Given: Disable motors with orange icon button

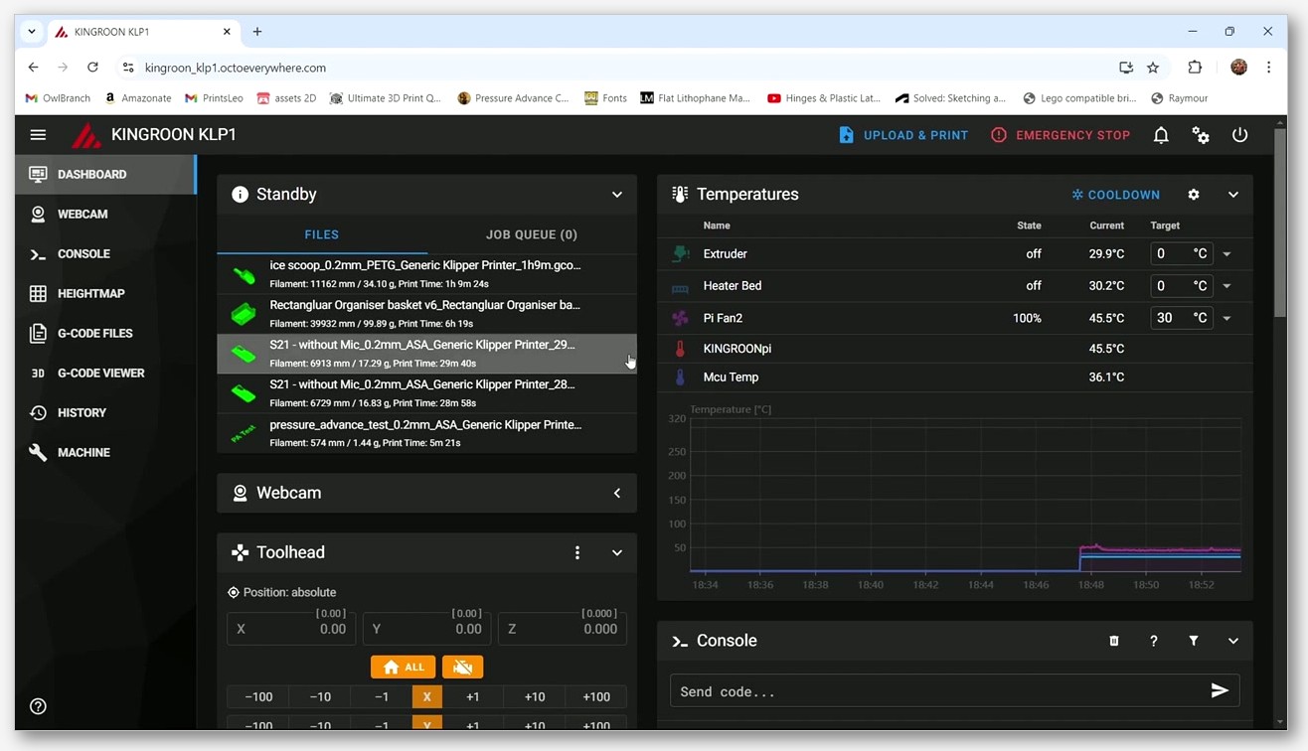Looking at the screenshot, I should pyautogui.click(x=462, y=668).
